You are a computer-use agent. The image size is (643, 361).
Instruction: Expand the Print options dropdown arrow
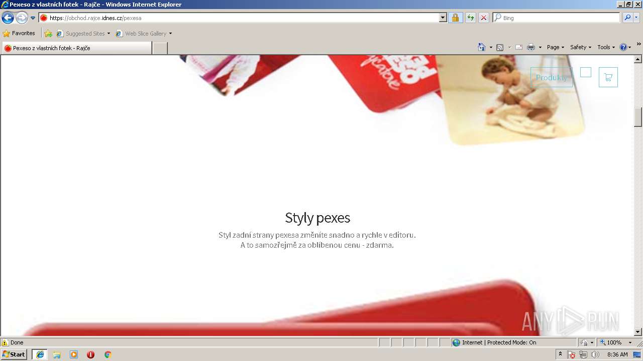(540, 47)
